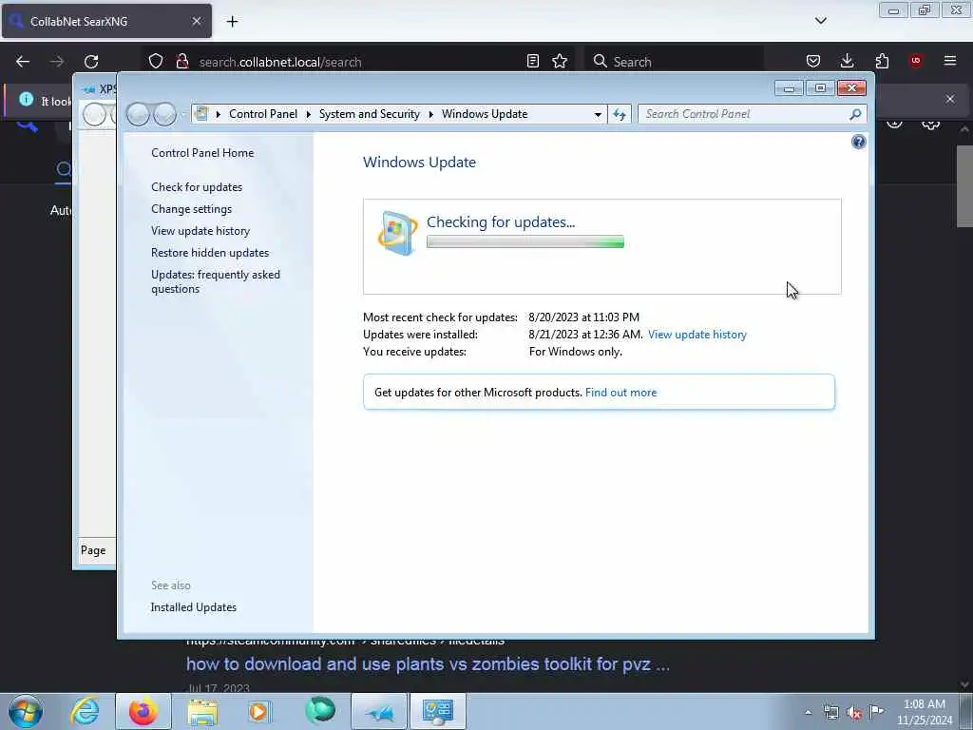973x730 pixels.
Task: Expand the arrow after Control Panel breadcrumb
Action: [x=309, y=114]
